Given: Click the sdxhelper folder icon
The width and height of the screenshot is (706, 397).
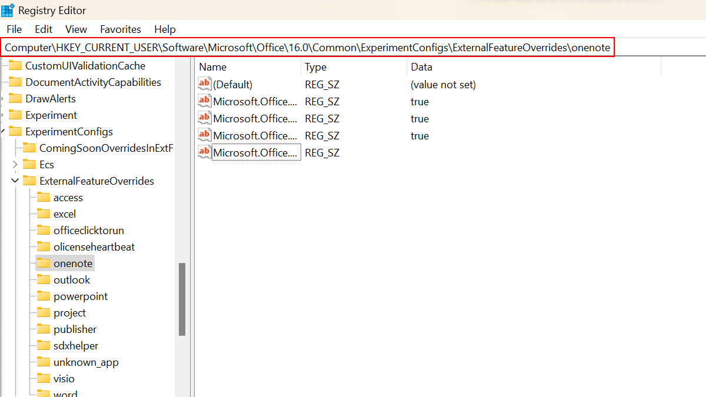Looking at the screenshot, I should click(44, 346).
